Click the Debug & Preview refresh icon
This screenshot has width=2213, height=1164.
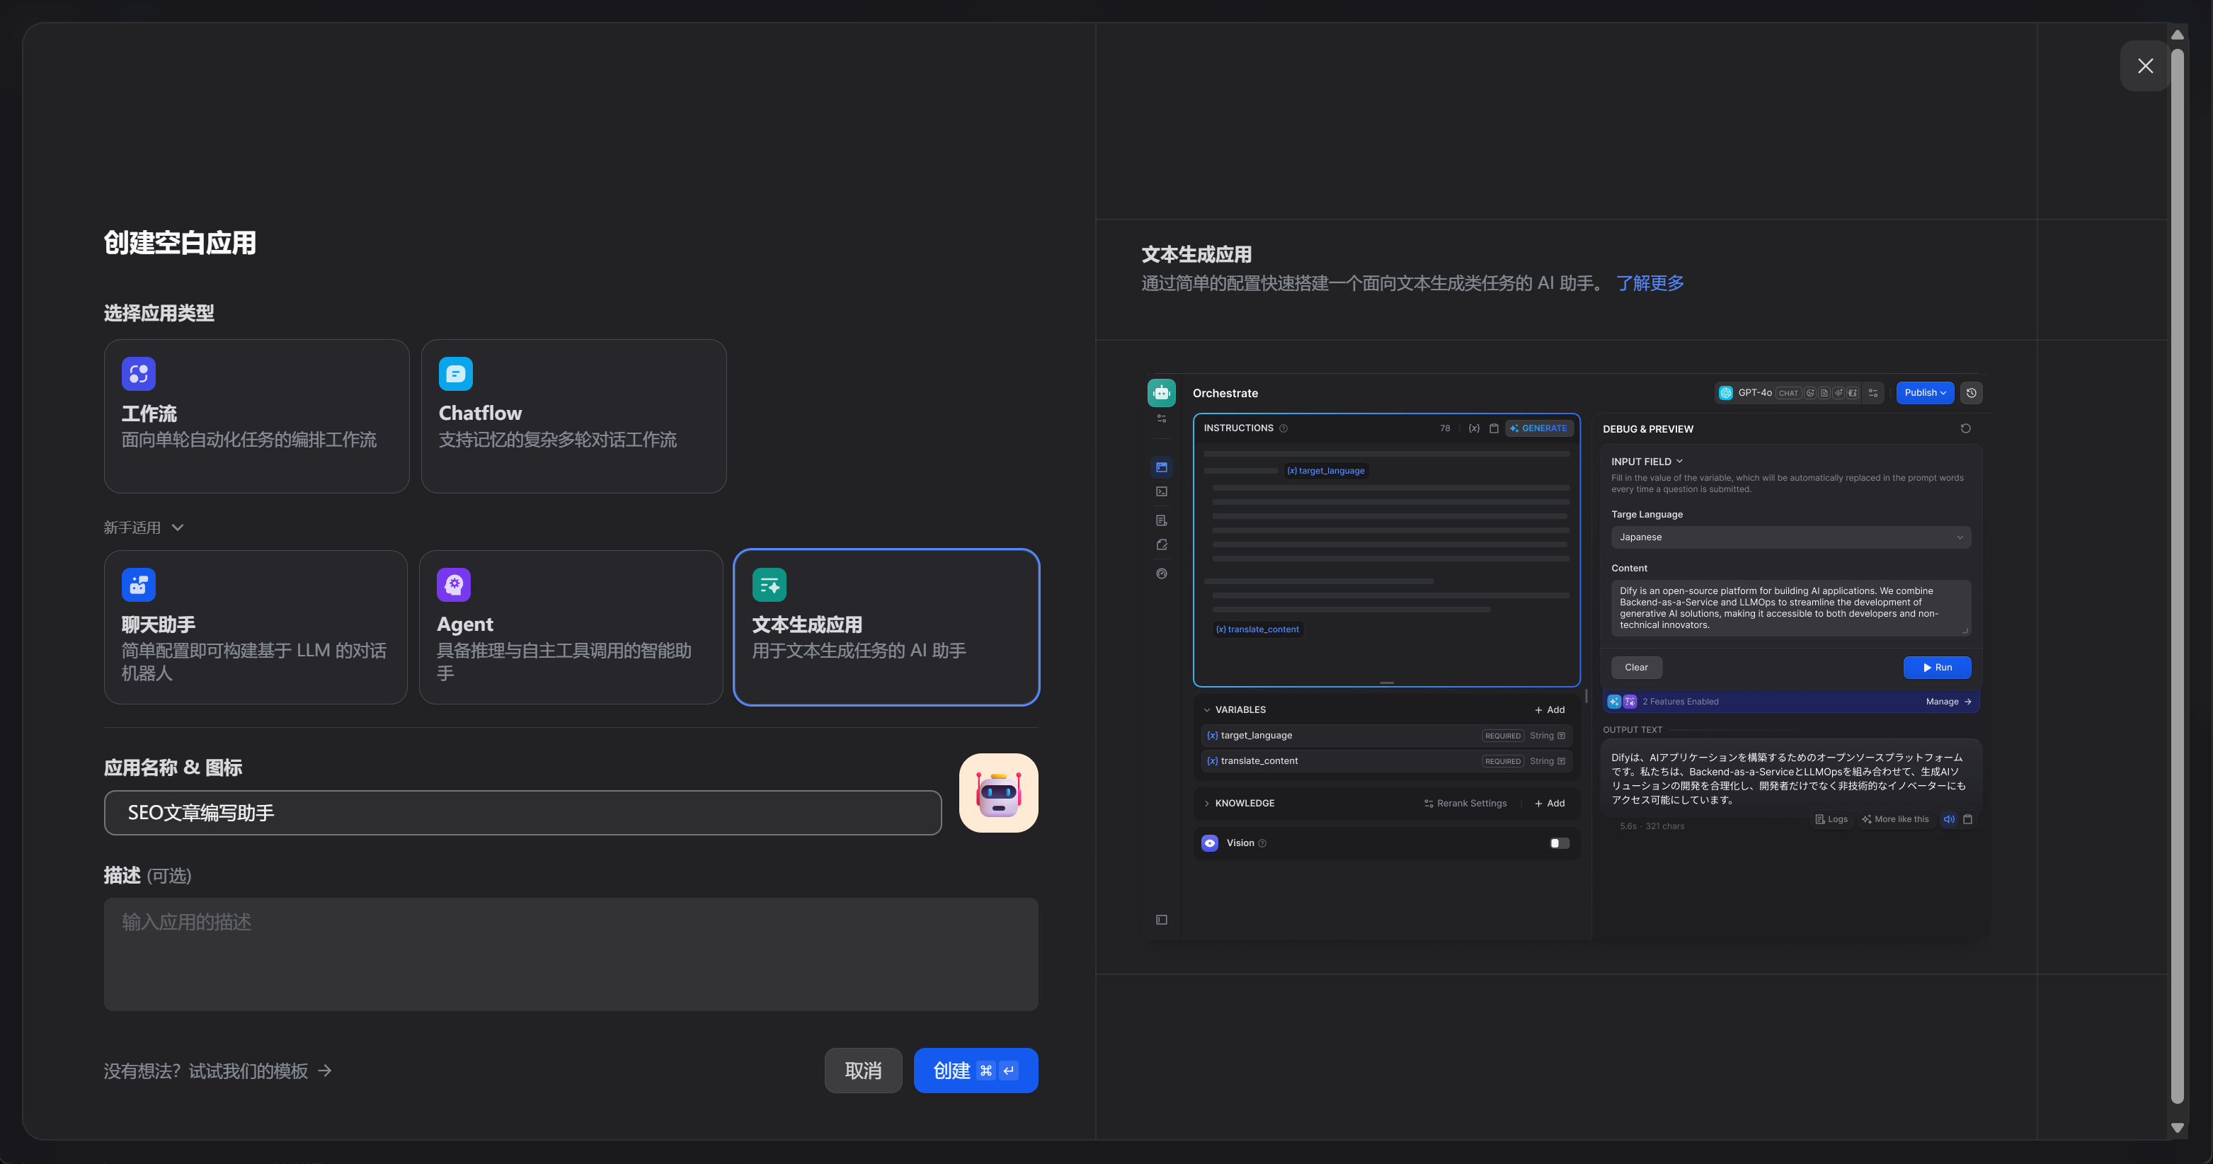(x=1966, y=428)
